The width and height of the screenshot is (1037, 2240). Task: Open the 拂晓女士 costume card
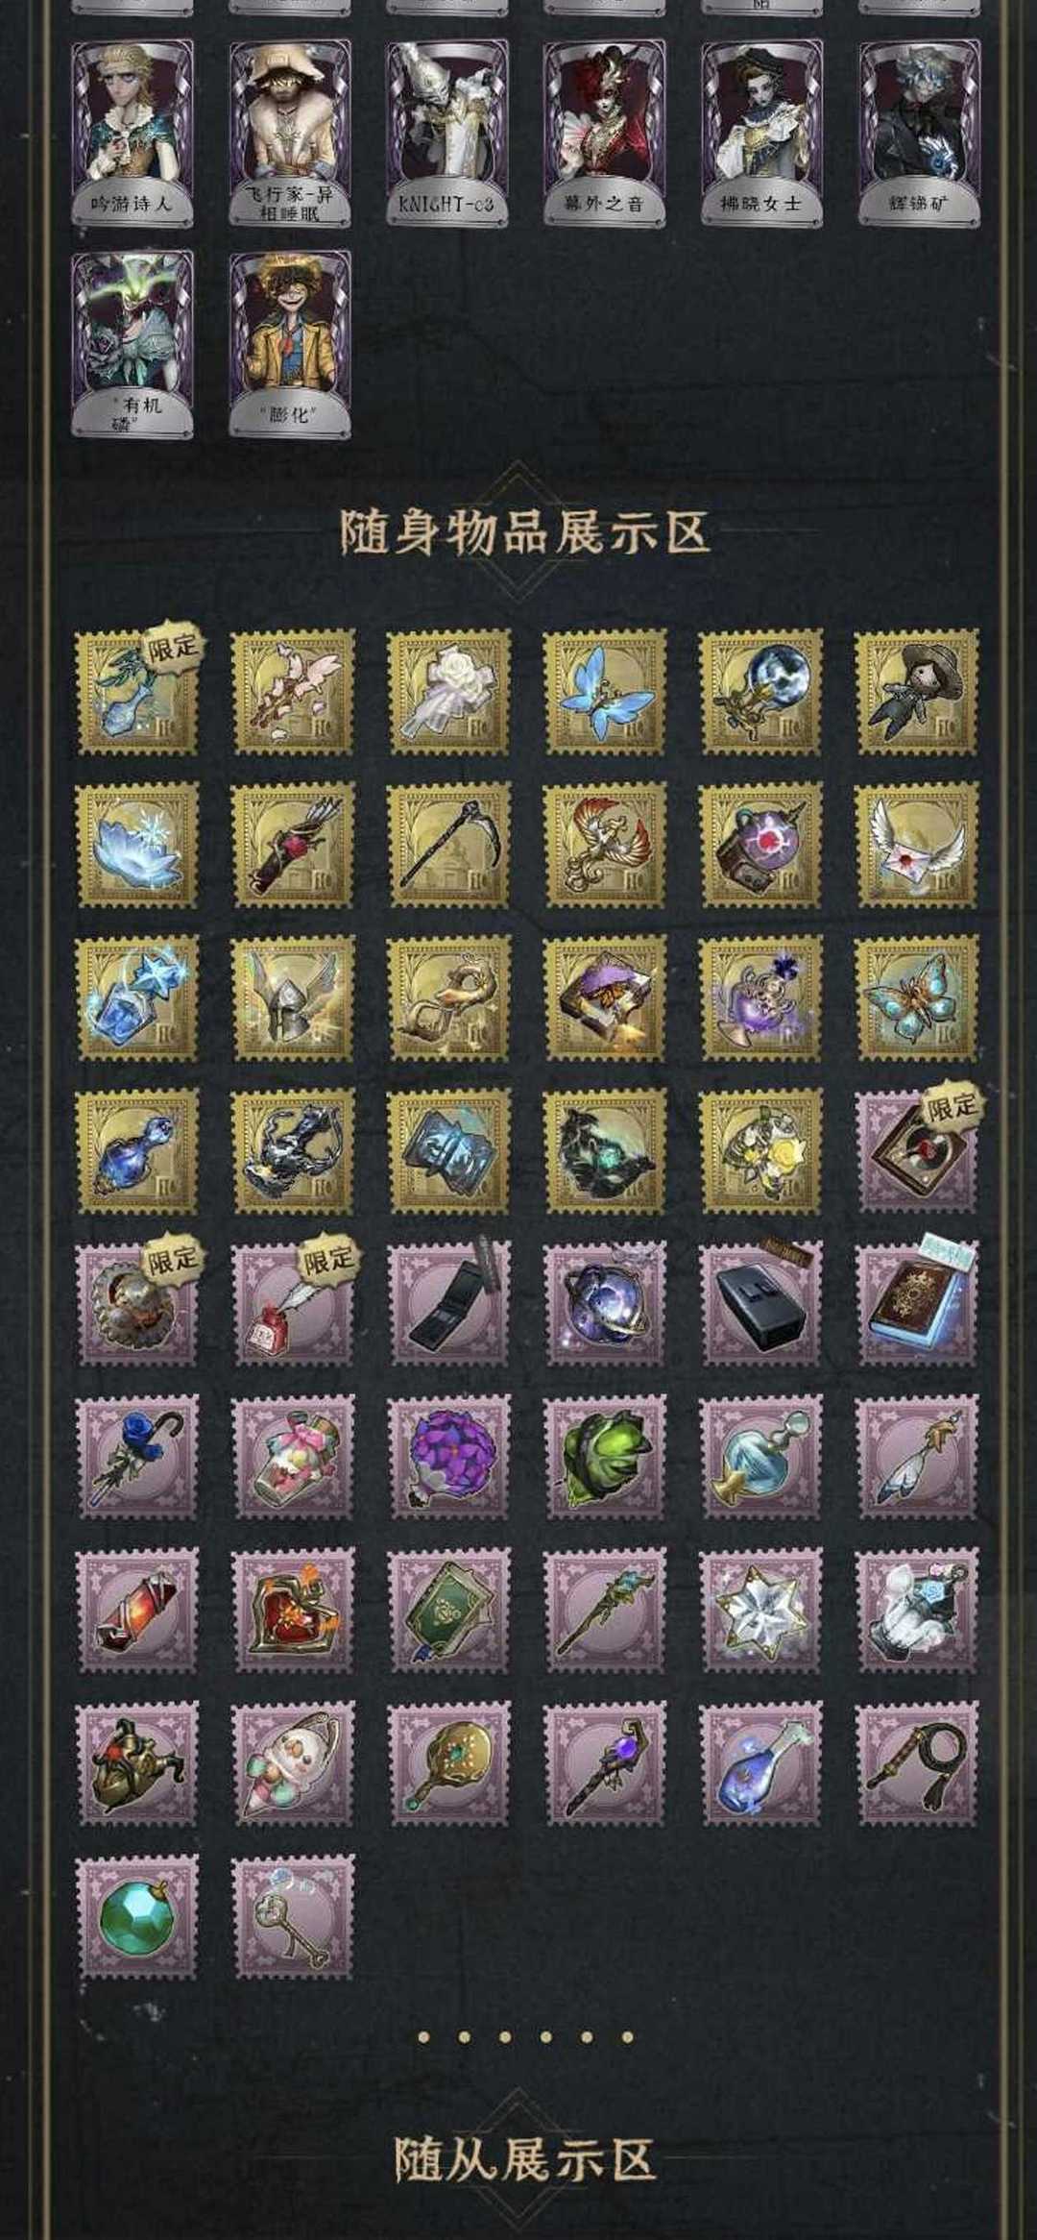click(761, 133)
